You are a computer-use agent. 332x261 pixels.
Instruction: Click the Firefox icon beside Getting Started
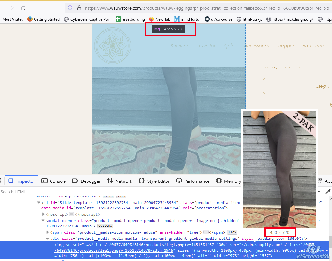pyautogui.click(x=30, y=19)
